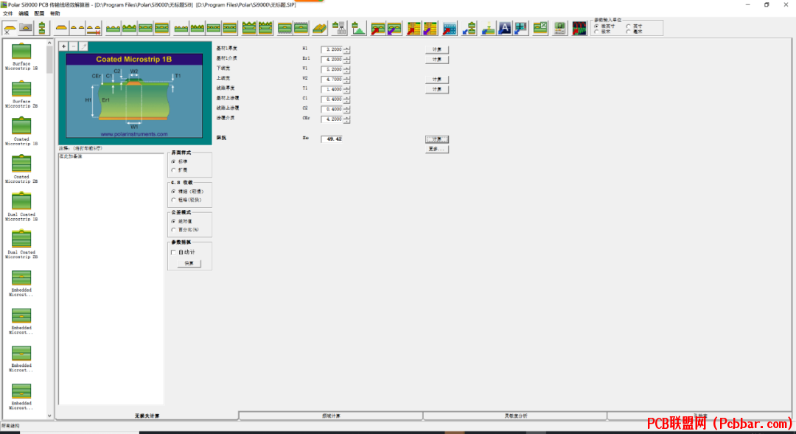The image size is (796, 434).
Task: Click the layered 3D board toolbar icon
Action: [x=319, y=29]
